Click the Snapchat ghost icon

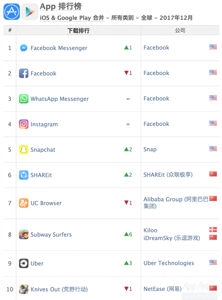(24, 149)
